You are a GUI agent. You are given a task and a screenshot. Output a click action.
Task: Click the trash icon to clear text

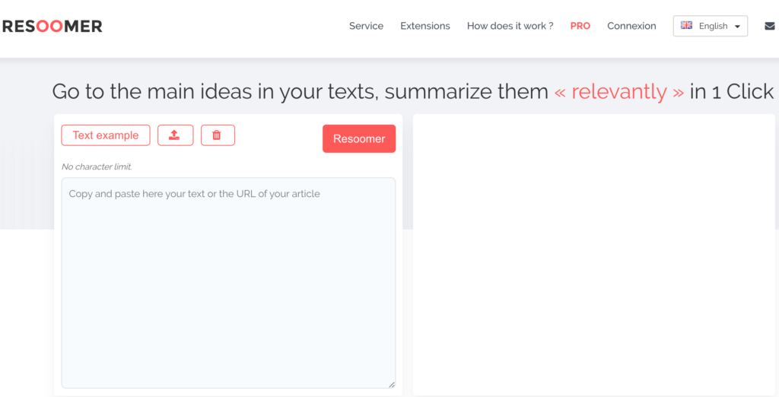coord(218,135)
